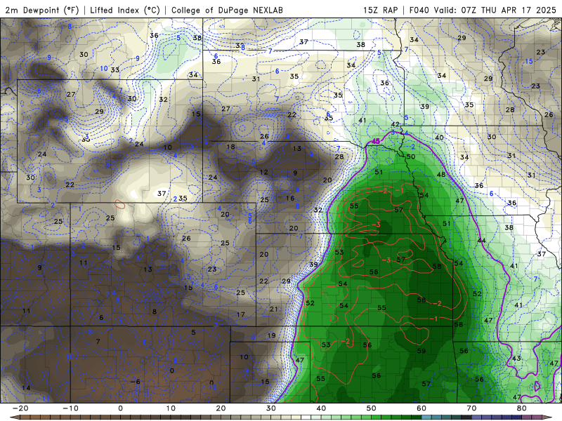This screenshot has width=562, height=421.
Task: Click the '-20' label on the color scale
Action: (20, 408)
